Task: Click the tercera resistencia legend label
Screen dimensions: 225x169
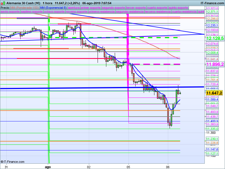Action: pos(158,12)
